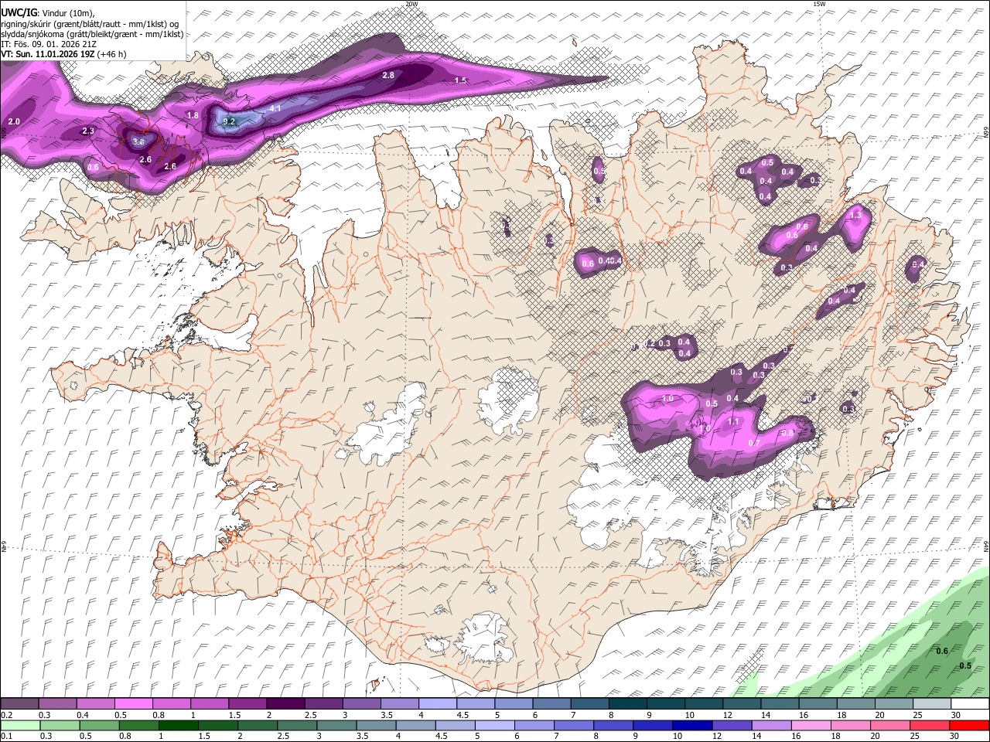Image resolution: width=990 pixels, height=742 pixels.
Task: Click the 2.3 value on the map
Action: coord(88,131)
